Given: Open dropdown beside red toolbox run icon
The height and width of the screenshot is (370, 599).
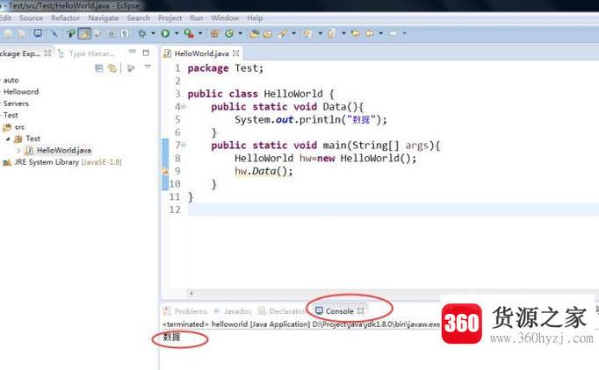Looking at the screenshot, I should coord(199,33).
